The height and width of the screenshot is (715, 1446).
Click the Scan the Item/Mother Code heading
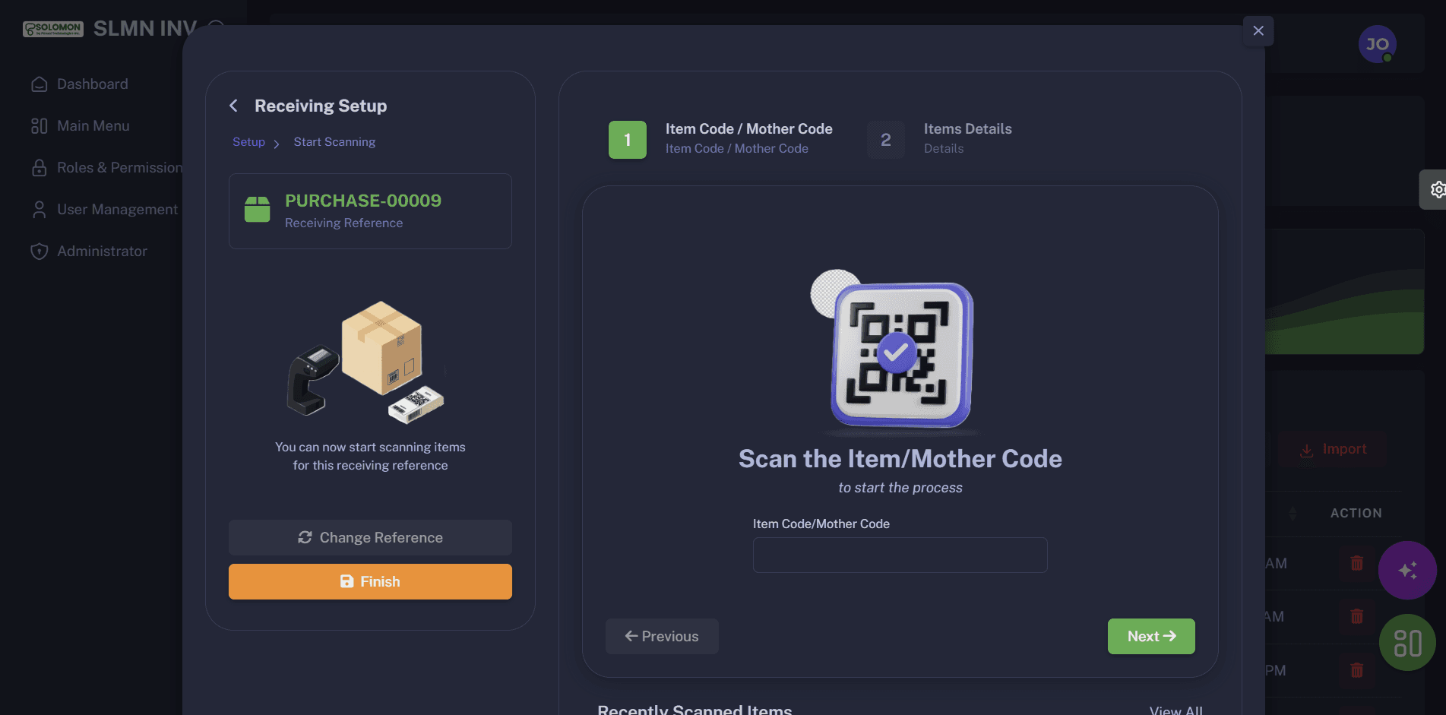click(900, 459)
